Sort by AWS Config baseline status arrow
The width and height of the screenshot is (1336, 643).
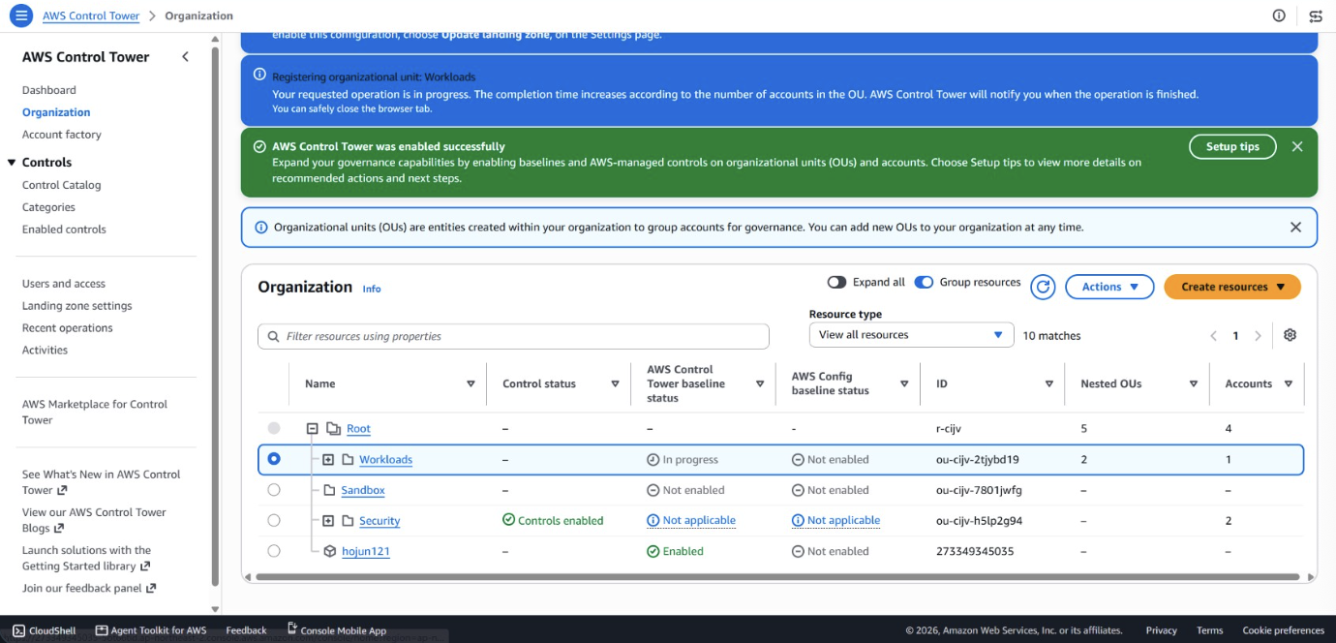(x=904, y=383)
